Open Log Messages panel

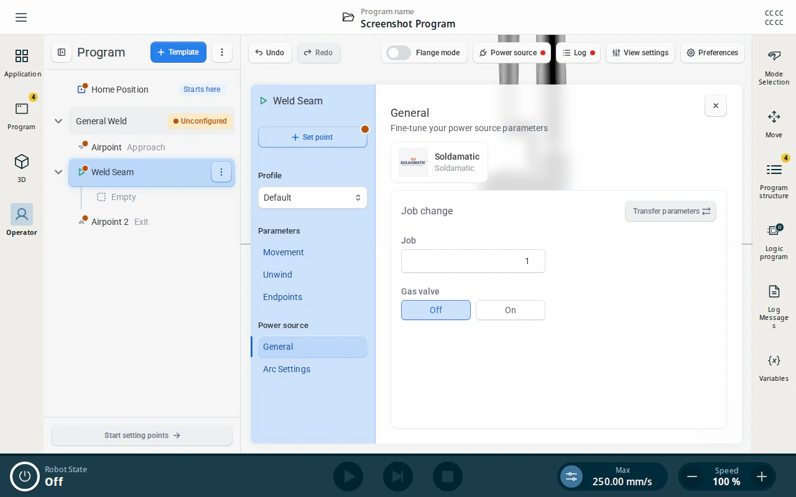tap(774, 306)
